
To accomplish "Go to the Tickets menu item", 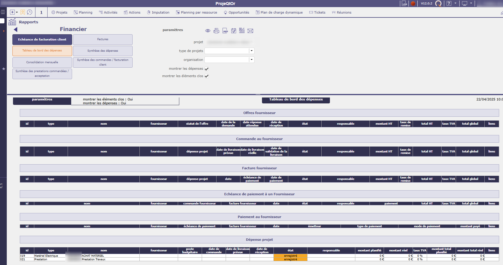I will pyautogui.click(x=317, y=12).
